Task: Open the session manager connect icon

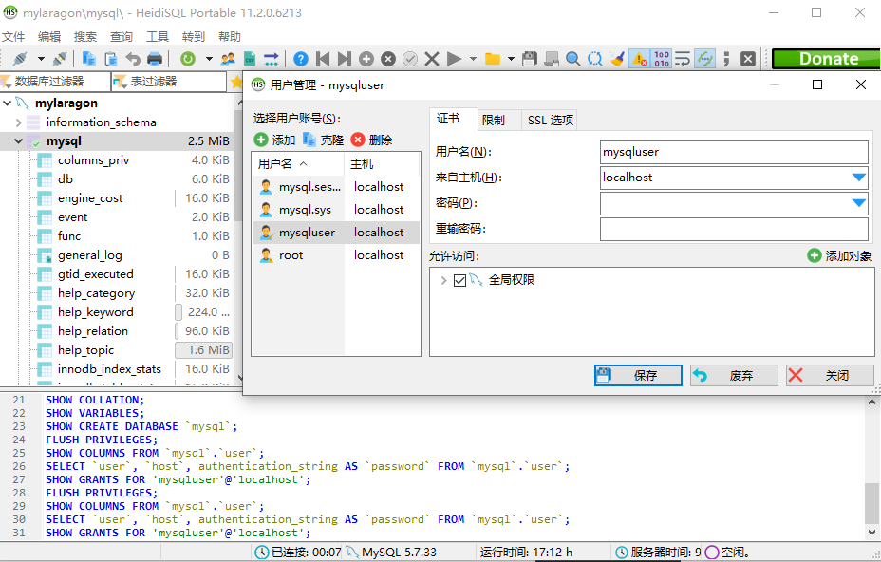Action: pyautogui.click(x=20, y=59)
